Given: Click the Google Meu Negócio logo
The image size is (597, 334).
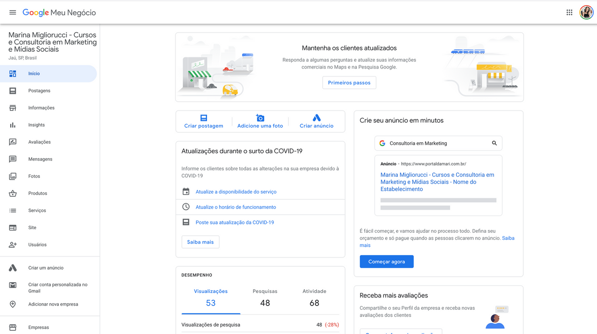Looking at the screenshot, I should [x=59, y=13].
